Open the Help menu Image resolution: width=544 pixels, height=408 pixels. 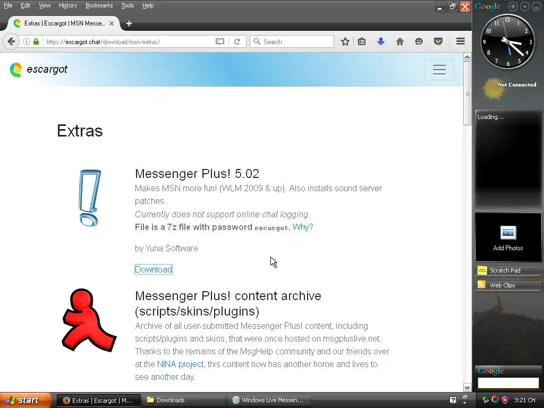click(x=148, y=5)
